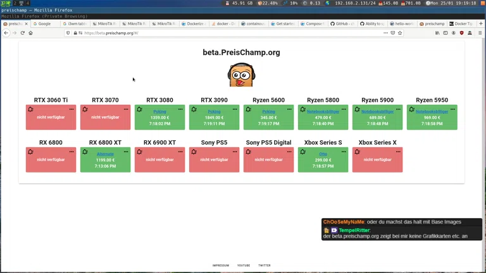This screenshot has height=273, width=486.
Task: Open the Alternate shop link for RX 6800 XT
Action: point(105,154)
